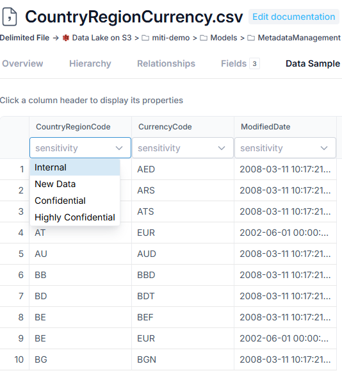Screen dimensions: 342x371
Task: Select Highly Confidential sensitivity option
Action: (75, 217)
